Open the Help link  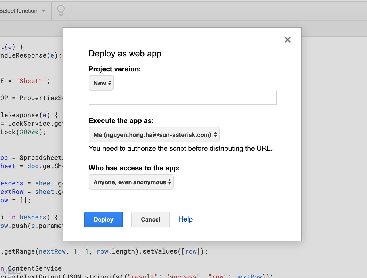185,219
